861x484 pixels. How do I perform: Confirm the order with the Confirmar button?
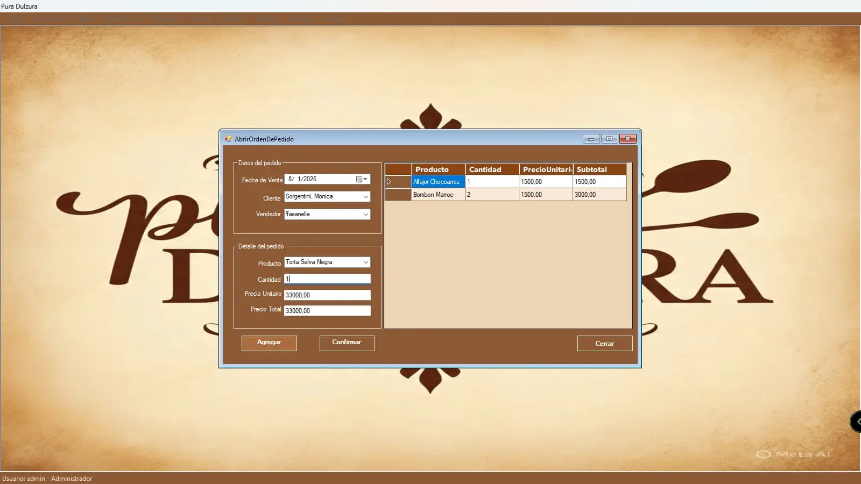(x=347, y=343)
